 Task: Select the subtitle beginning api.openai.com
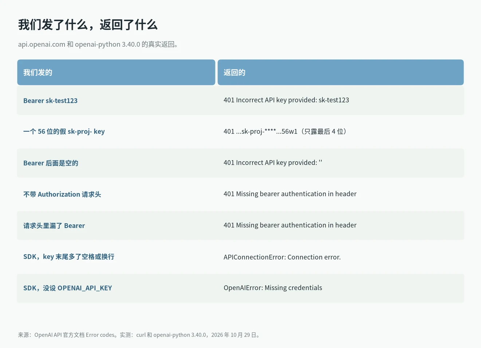pos(98,45)
